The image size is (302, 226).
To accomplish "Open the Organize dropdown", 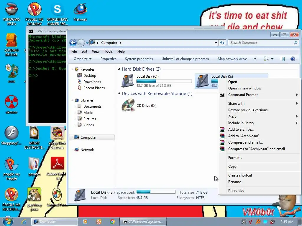I will pyautogui.click(x=83, y=59).
